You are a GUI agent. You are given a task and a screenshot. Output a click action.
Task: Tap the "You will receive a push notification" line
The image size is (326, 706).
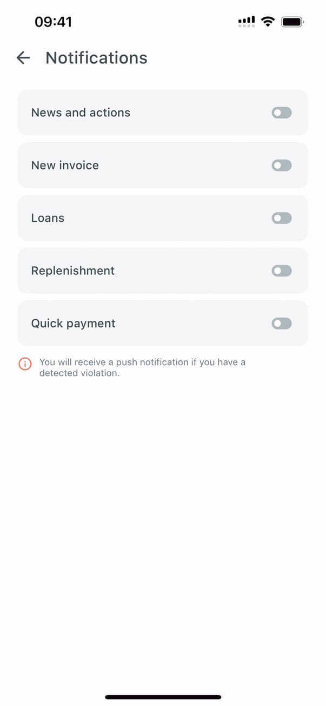(x=142, y=362)
